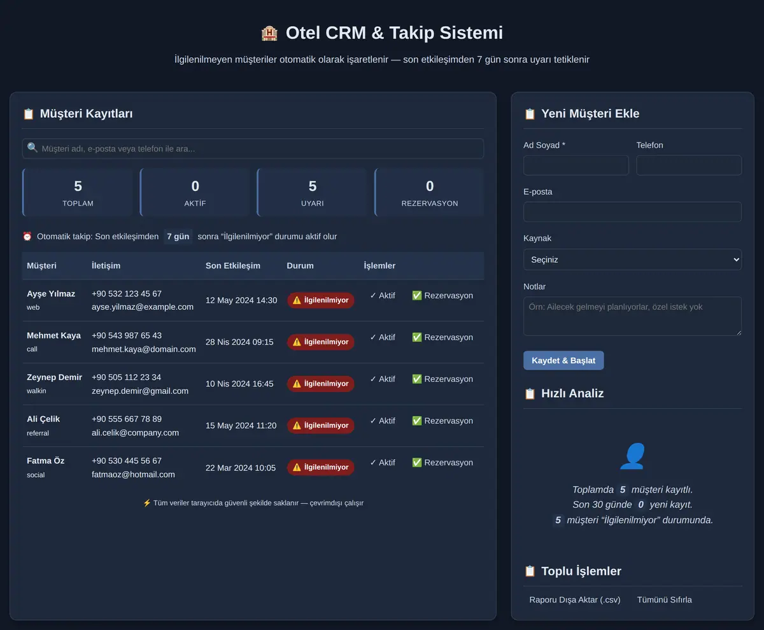Click date 28 Nis 2024 09:15
Image resolution: width=764 pixels, height=630 pixels.
[239, 342]
